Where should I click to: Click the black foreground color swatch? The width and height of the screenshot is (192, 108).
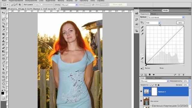click(3, 93)
